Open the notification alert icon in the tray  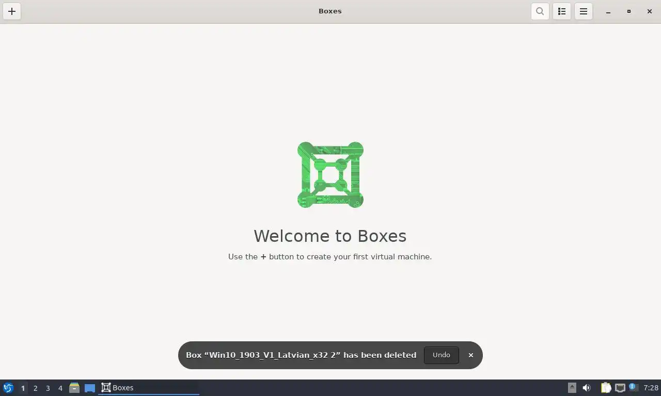[634, 387]
